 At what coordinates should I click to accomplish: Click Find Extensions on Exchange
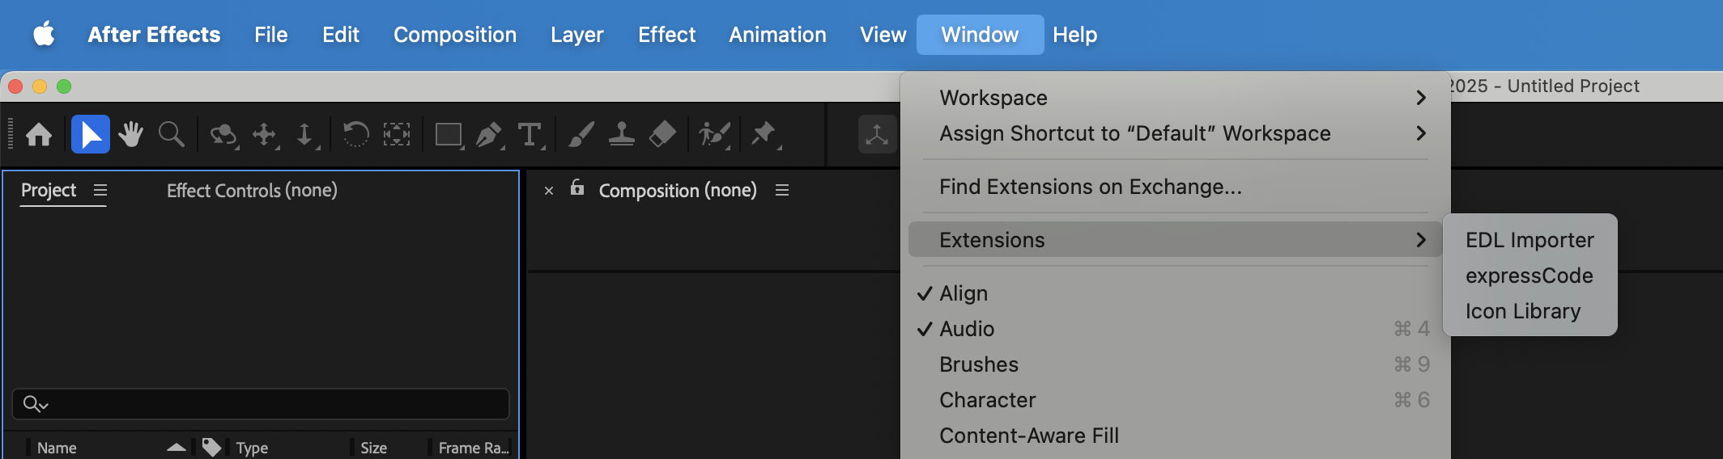coord(1090,187)
